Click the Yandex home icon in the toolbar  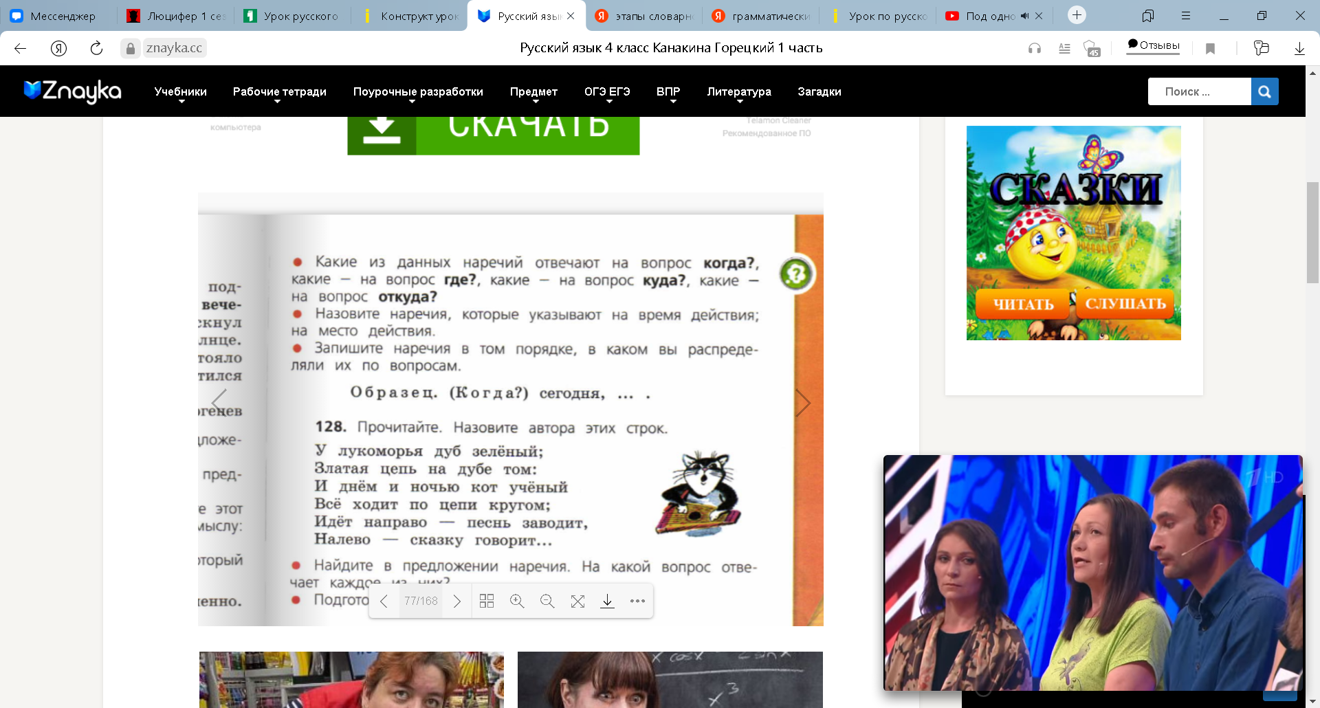click(x=58, y=48)
